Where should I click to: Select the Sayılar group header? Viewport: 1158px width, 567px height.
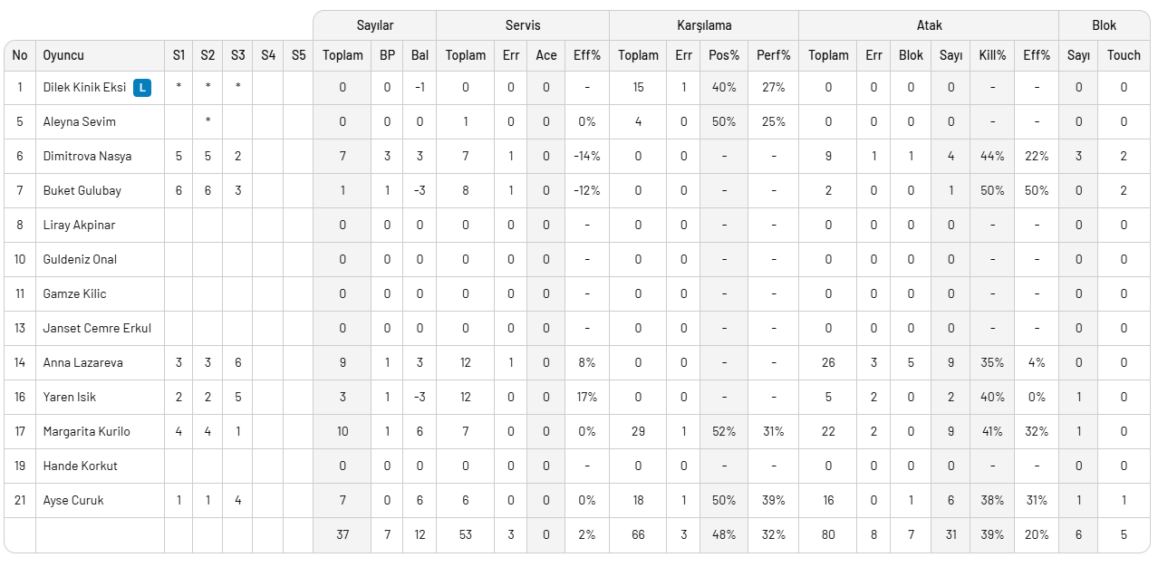click(x=374, y=25)
